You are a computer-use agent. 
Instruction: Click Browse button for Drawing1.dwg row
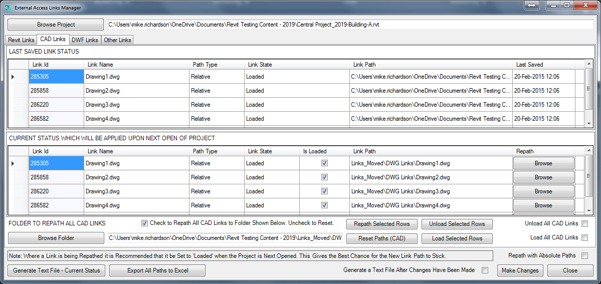click(543, 163)
